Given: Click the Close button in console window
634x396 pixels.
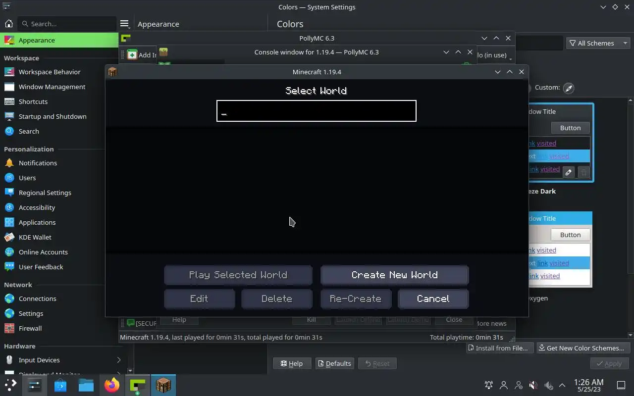Looking at the screenshot, I should click(454, 320).
